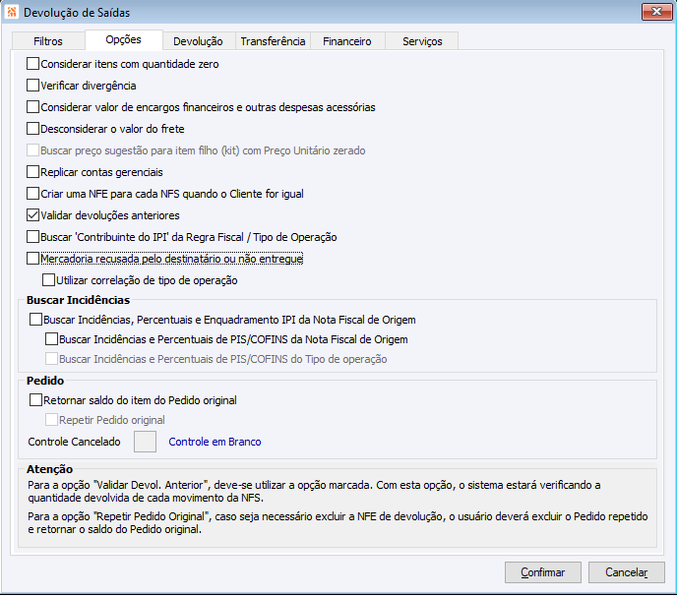Click the Cancelar button

pos(627,572)
